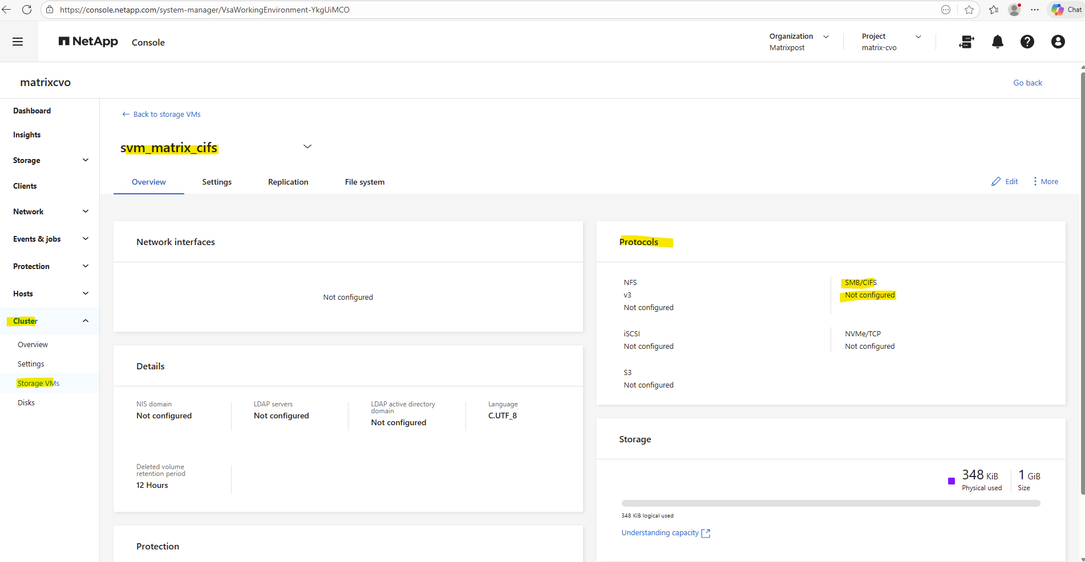Click the notifications bell icon
This screenshot has height=562, width=1085.
(997, 42)
